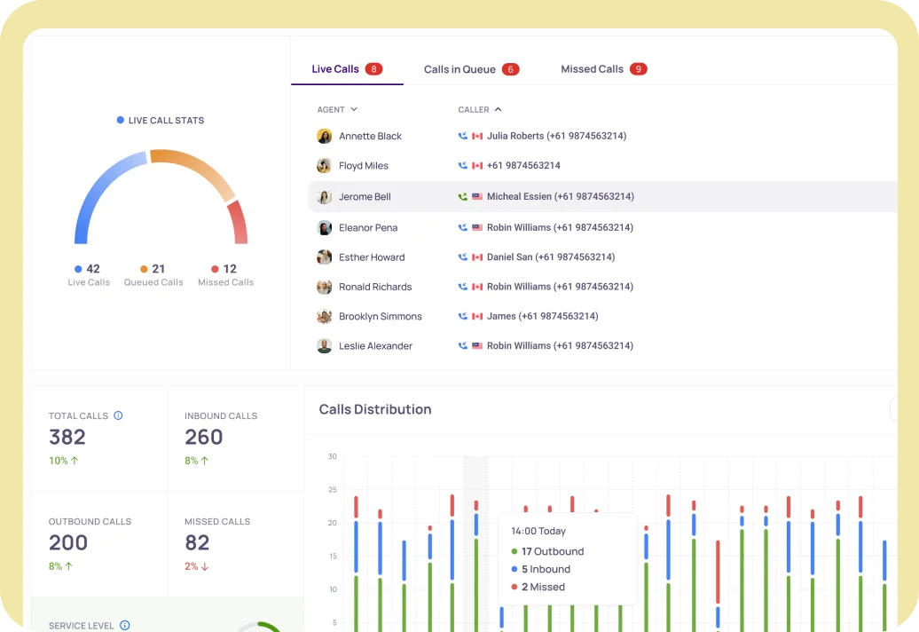
Task: Select agent name Leslie Alexander
Action: [x=375, y=346]
